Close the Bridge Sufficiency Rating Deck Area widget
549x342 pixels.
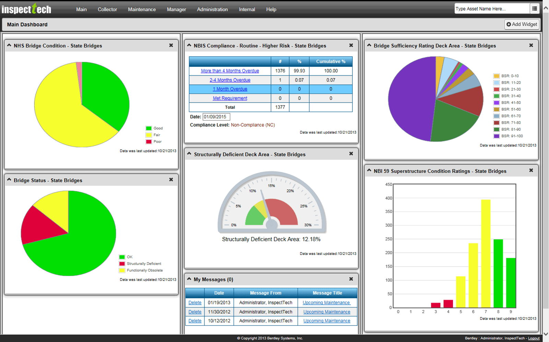(x=531, y=45)
